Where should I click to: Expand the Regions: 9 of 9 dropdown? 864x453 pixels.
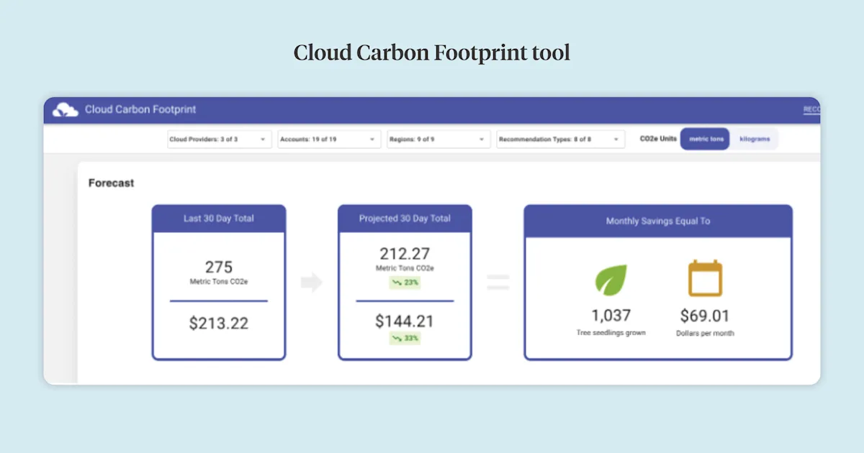(438, 139)
